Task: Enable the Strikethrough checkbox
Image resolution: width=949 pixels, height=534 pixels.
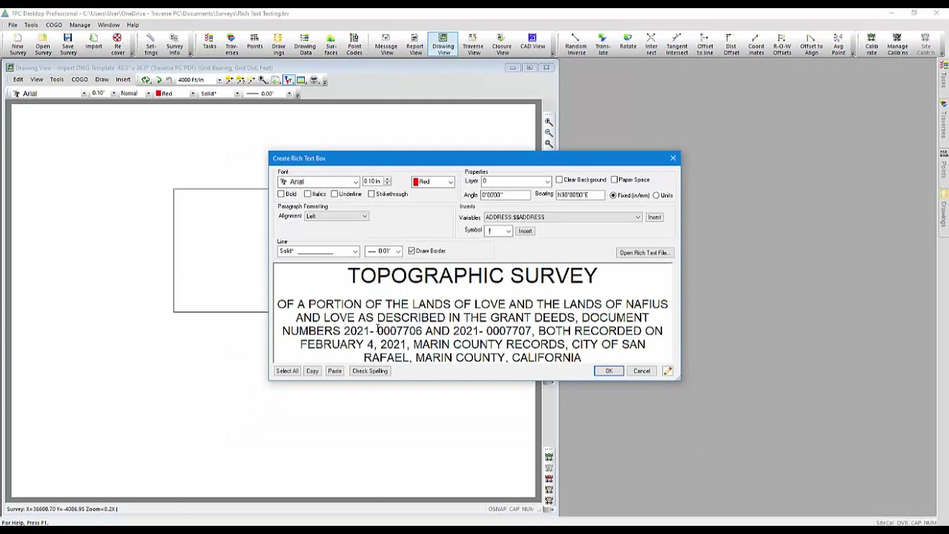Action: 371,194
